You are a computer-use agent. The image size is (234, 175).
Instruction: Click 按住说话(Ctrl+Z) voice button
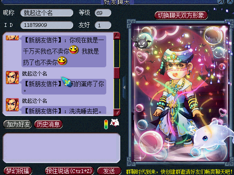pyautogui.click(x=69, y=171)
